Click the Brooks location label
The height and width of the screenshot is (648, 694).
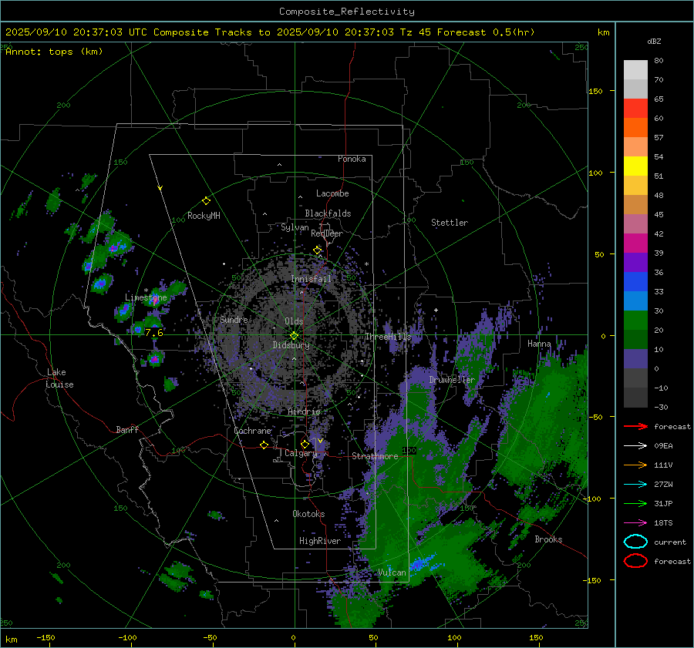point(548,539)
